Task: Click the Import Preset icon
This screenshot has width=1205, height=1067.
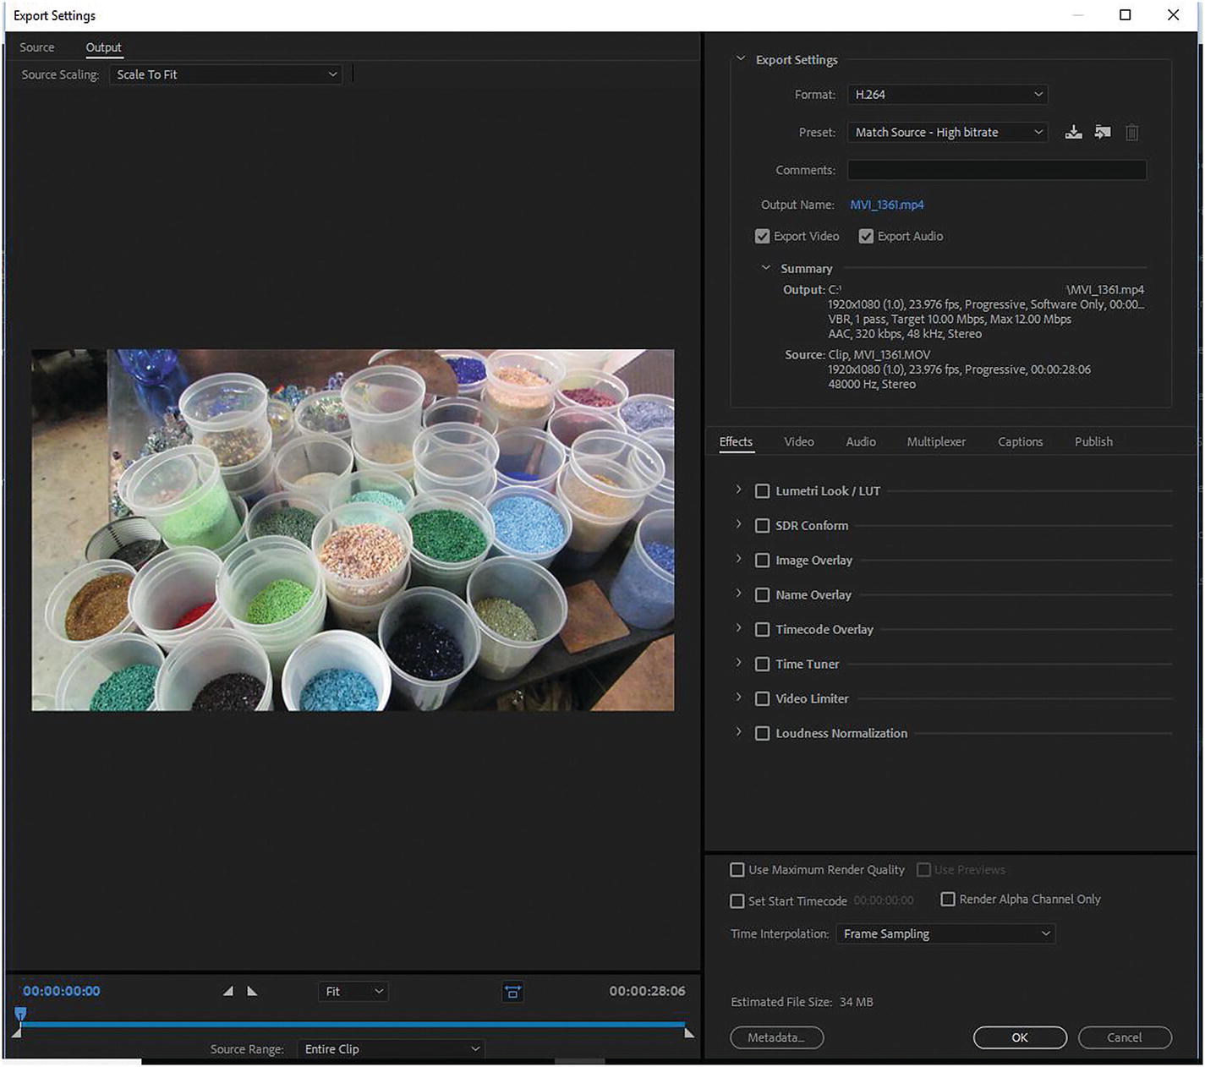Action: click(1103, 132)
